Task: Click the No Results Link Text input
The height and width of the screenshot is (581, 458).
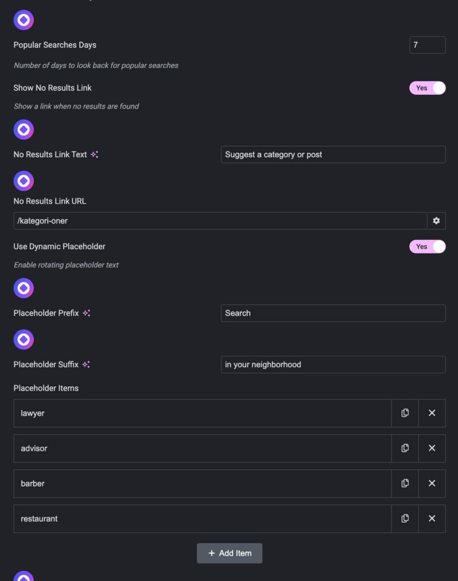Action: tap(333, 154)
